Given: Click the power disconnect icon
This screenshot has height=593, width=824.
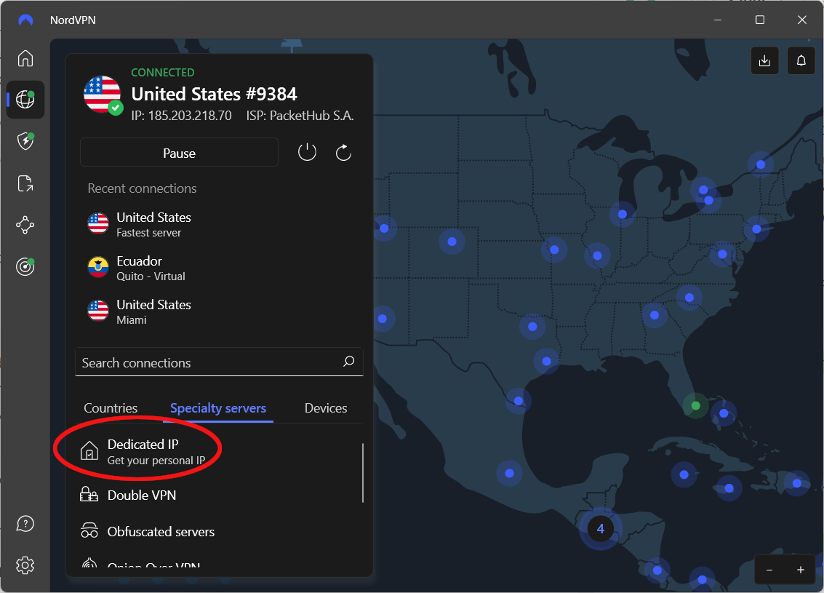Looking at the screenshot, I should [x=307, y=153].
